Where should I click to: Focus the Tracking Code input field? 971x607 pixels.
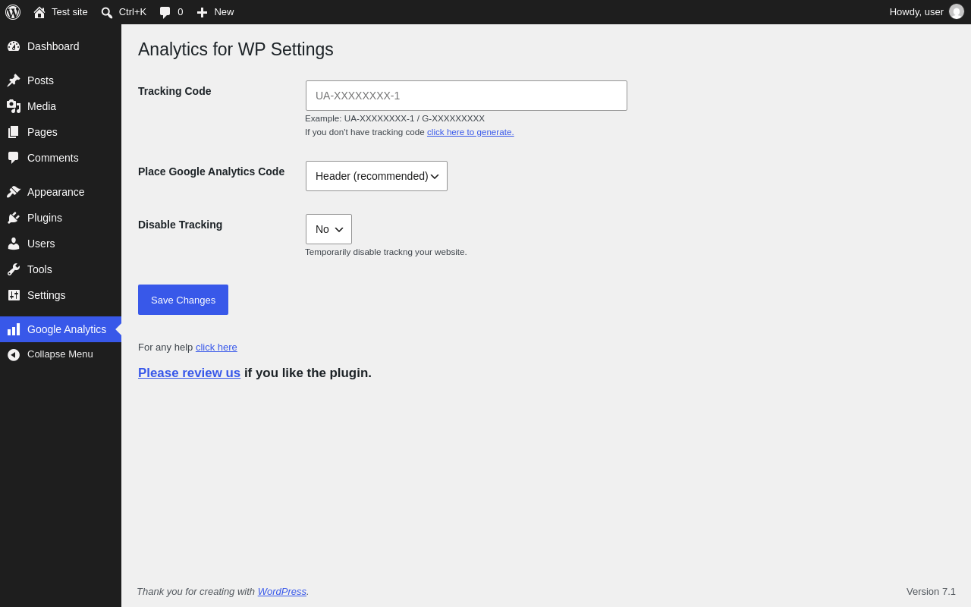pos(467,96)
